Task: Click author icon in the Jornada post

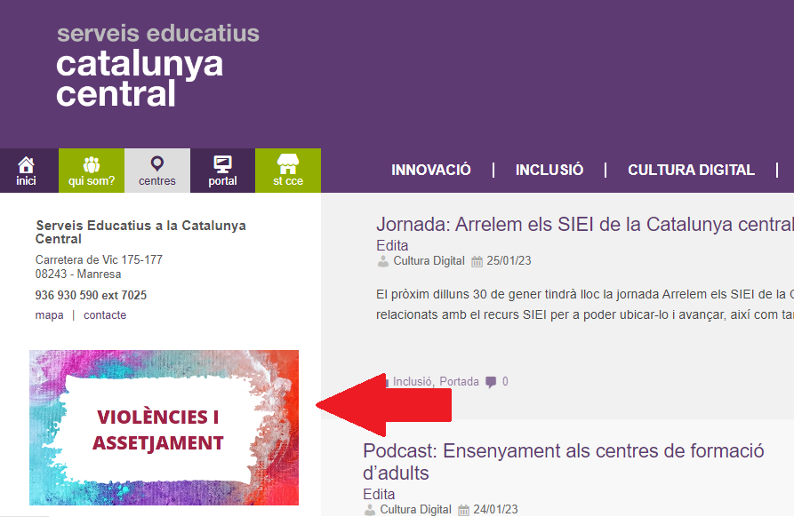Action: click(383, 261)
